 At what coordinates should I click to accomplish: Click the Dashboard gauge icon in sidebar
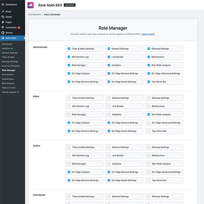click(3, 5)
